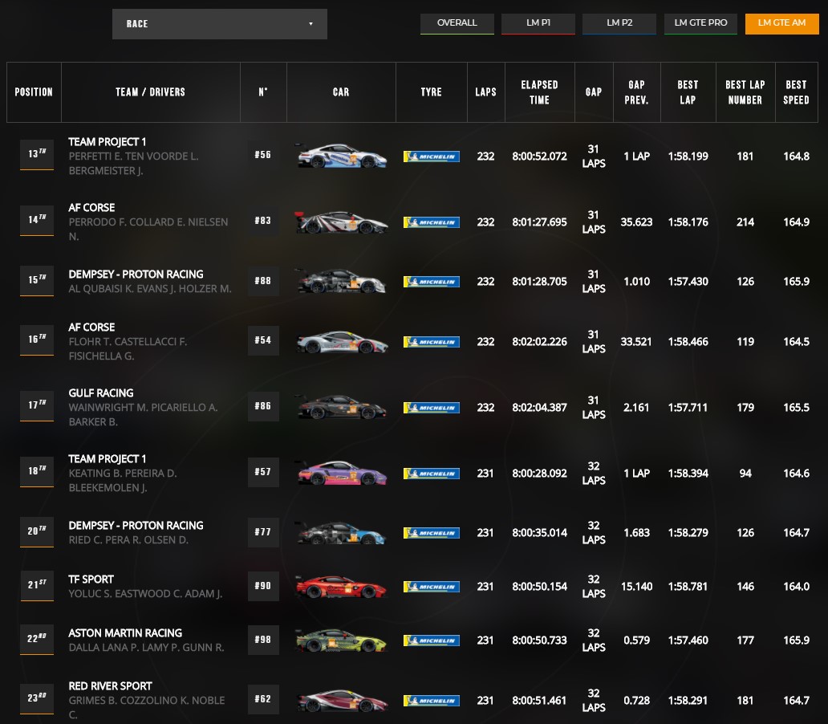Click the purple Team Project 1 #57 car image
This screenshot has height=724, width=828.
(342, 473)
